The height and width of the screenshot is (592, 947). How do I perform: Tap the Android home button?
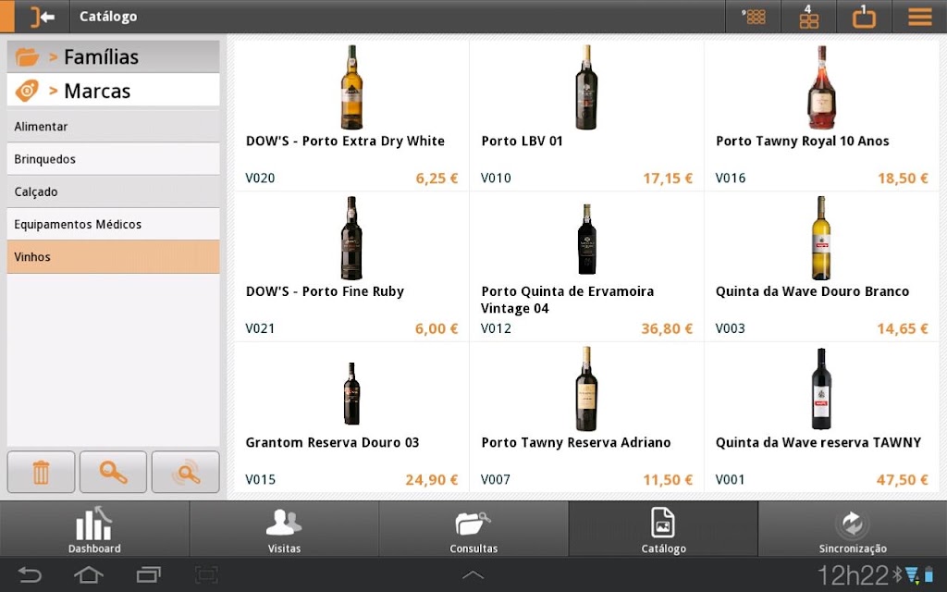(x=89, y=574)
